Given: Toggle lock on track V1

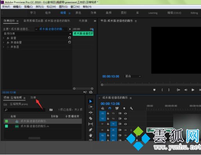Looking at the screenshot, I should click(108, 124).
